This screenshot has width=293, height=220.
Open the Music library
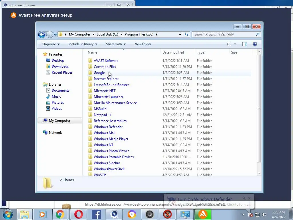coord(56,97)
